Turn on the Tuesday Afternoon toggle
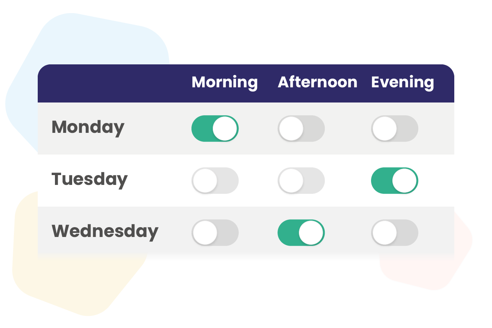 tap(301, 180)
